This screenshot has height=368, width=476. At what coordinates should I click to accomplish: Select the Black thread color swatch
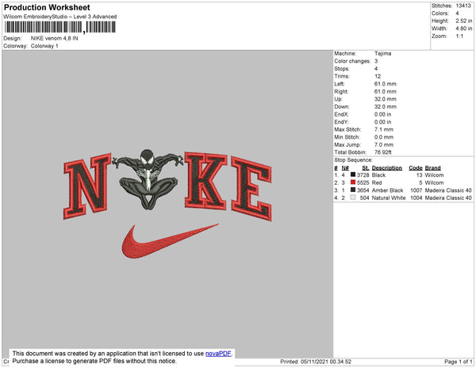click(353, 174)
